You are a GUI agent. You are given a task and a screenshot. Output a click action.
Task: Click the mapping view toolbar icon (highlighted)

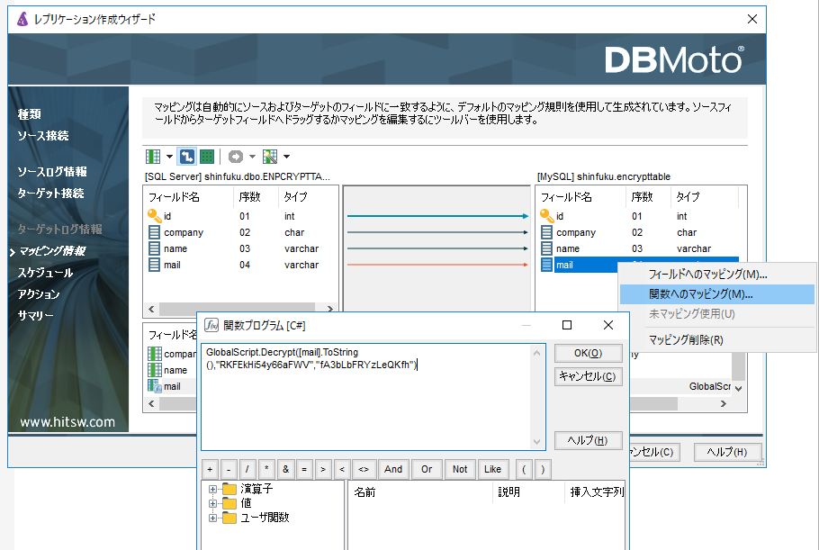click(x=186, y=157)
